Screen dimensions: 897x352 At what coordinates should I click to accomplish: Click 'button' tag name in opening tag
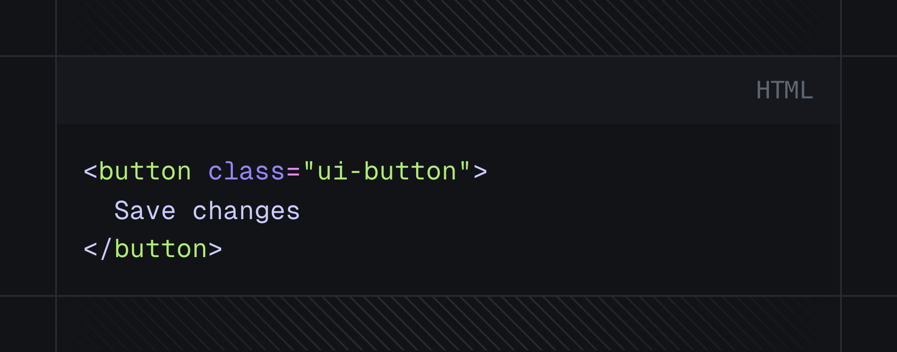tap(145, 172)
